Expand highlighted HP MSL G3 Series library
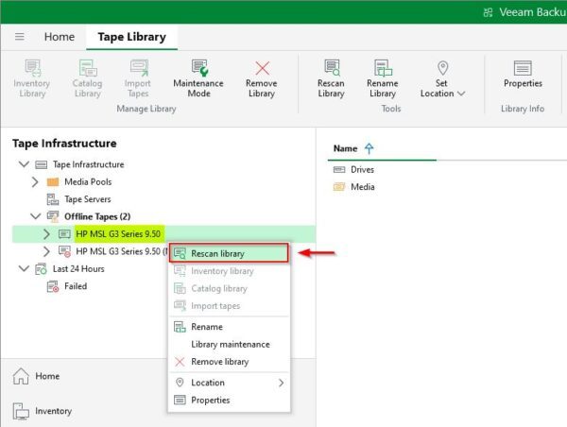 pos(46,234)
